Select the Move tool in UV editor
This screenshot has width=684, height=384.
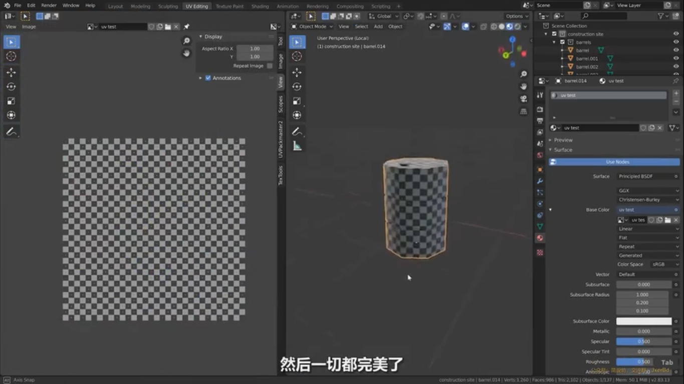click(x=11, y=72)
